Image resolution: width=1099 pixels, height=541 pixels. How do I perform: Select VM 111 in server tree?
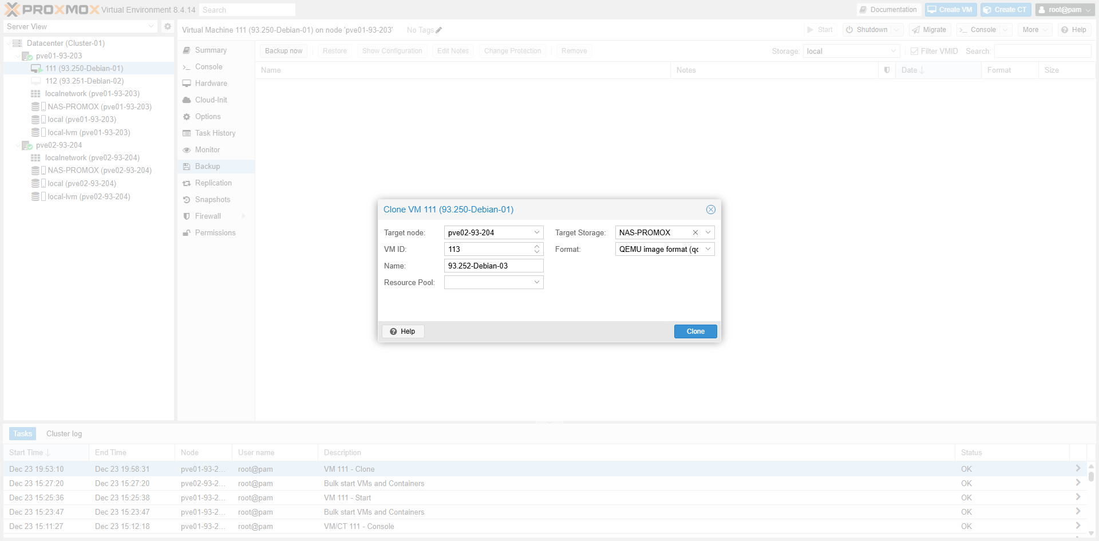point(84,68)
